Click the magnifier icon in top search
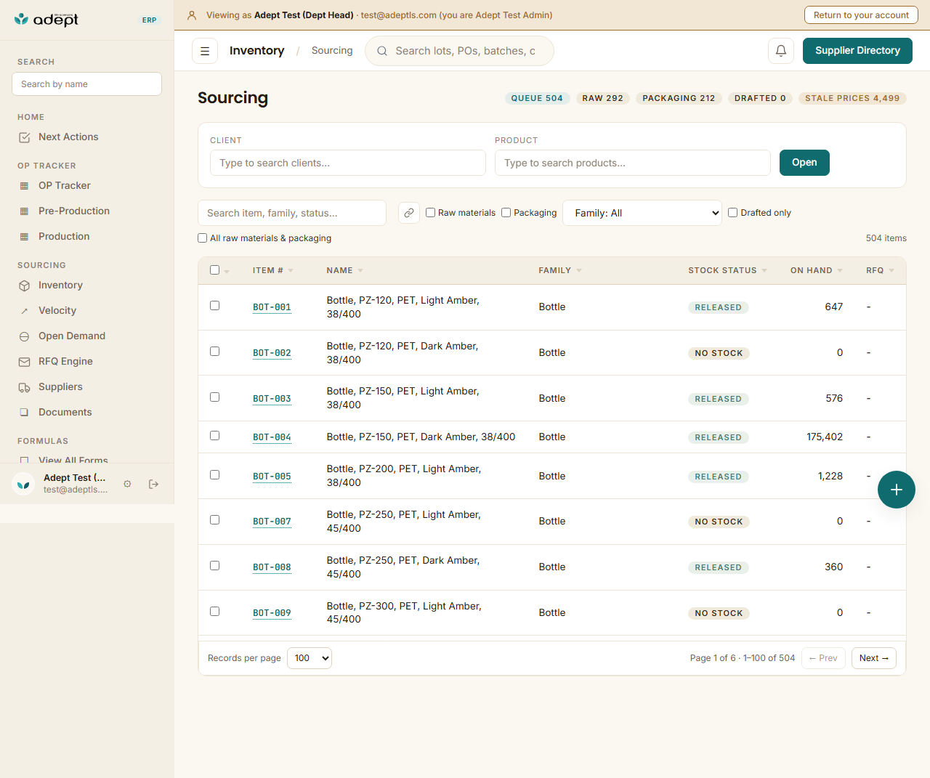Image resolution: width=930 pixels, height=778 pixels. tap(382, 51)
